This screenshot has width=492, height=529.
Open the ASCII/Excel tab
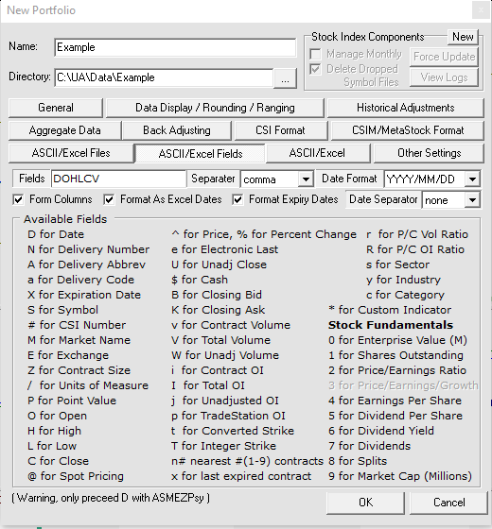click(317, 153)
